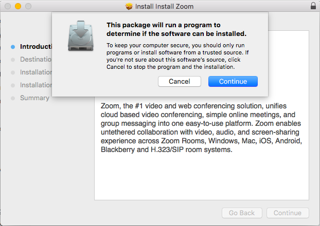Click the dimmed Continue button at the bottom right
Screen dimensions: 320x226
(x=288, y=213)
